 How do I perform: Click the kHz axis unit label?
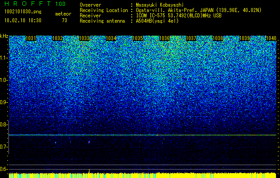[4, 36]
